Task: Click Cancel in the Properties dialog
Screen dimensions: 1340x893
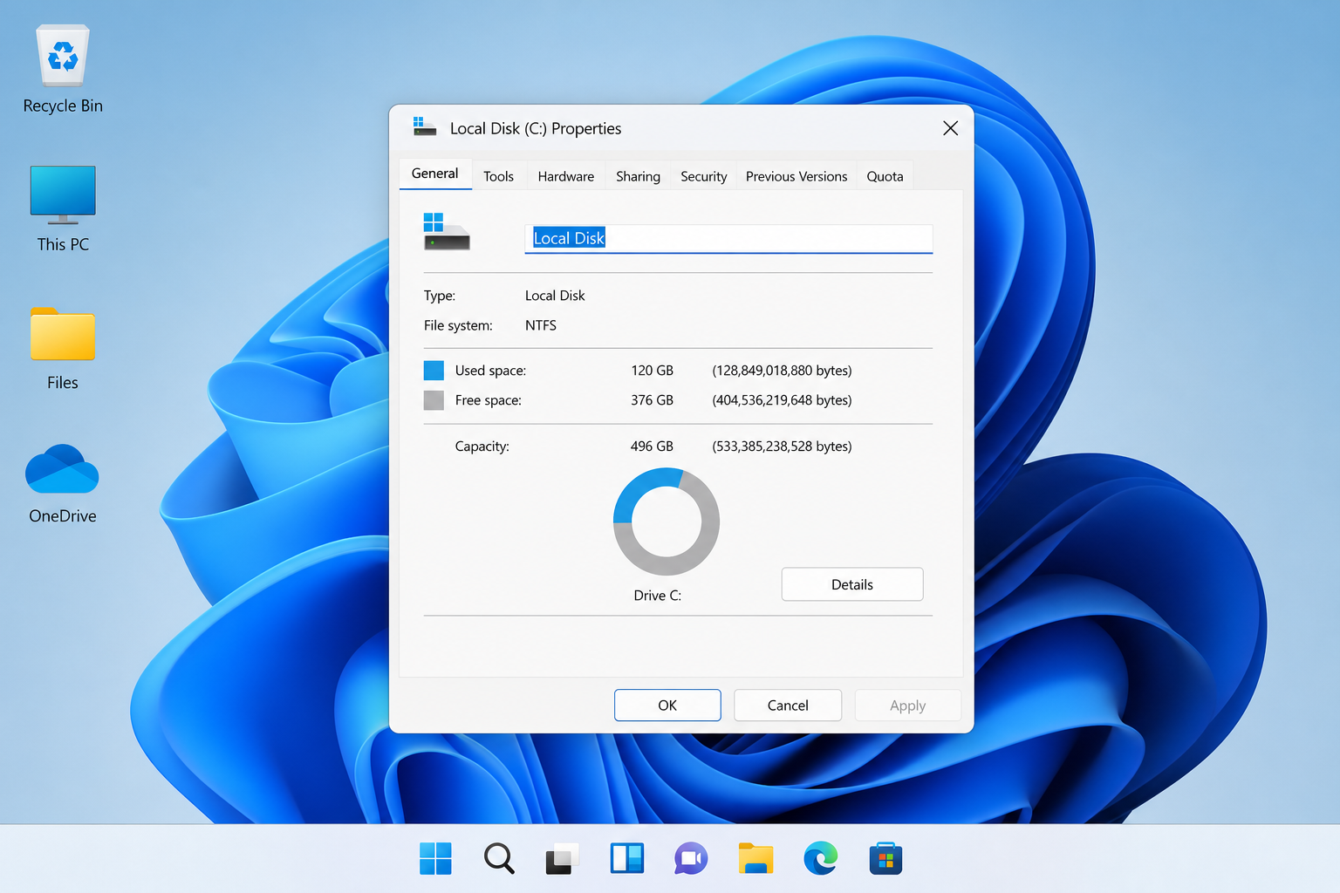Action: pos(788,706)
